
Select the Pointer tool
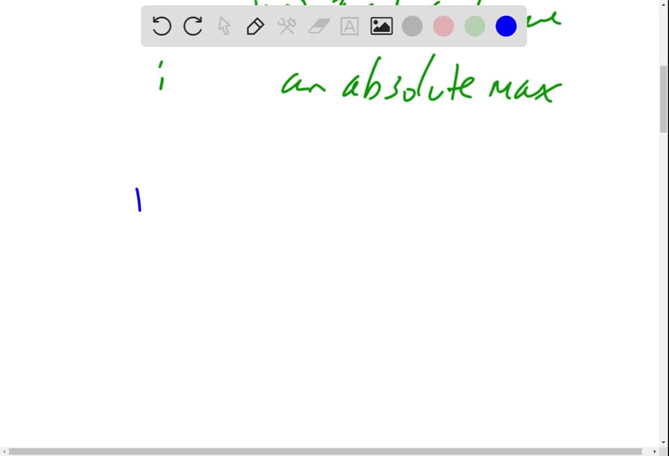223,26
